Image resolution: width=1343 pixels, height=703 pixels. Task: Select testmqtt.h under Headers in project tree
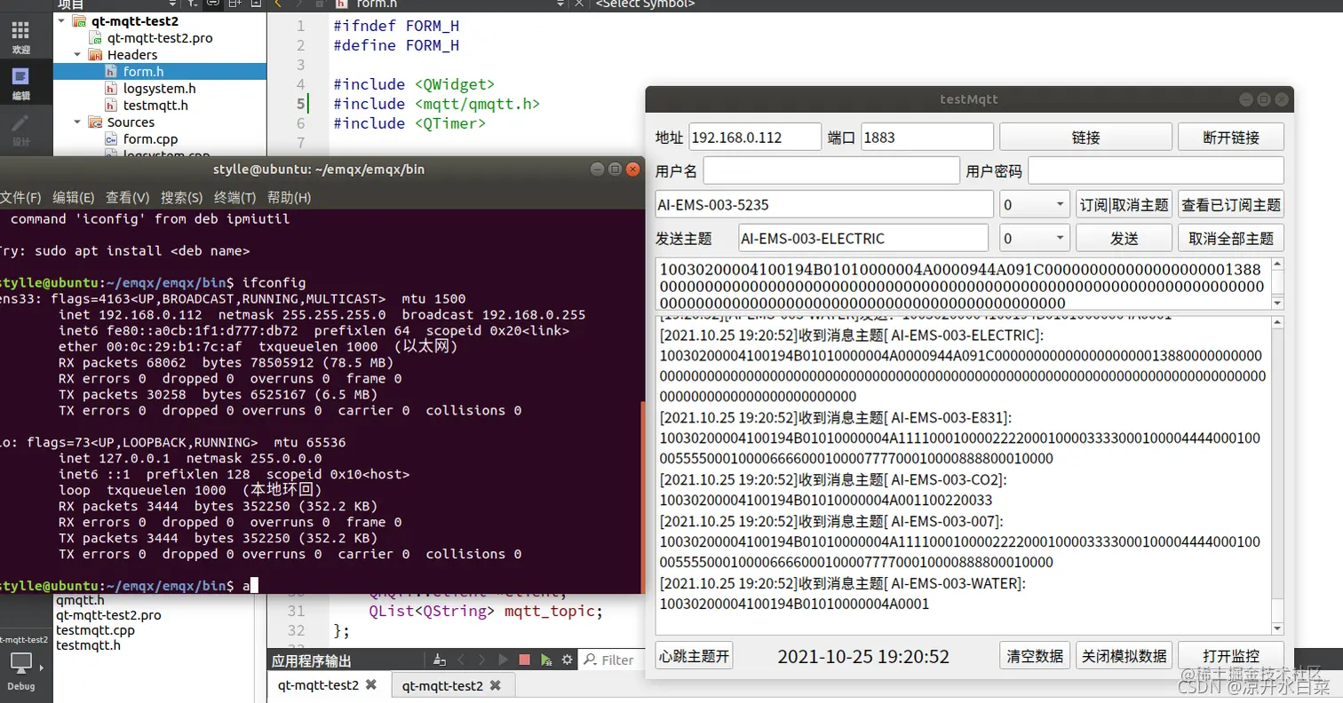tap(155, 106)
